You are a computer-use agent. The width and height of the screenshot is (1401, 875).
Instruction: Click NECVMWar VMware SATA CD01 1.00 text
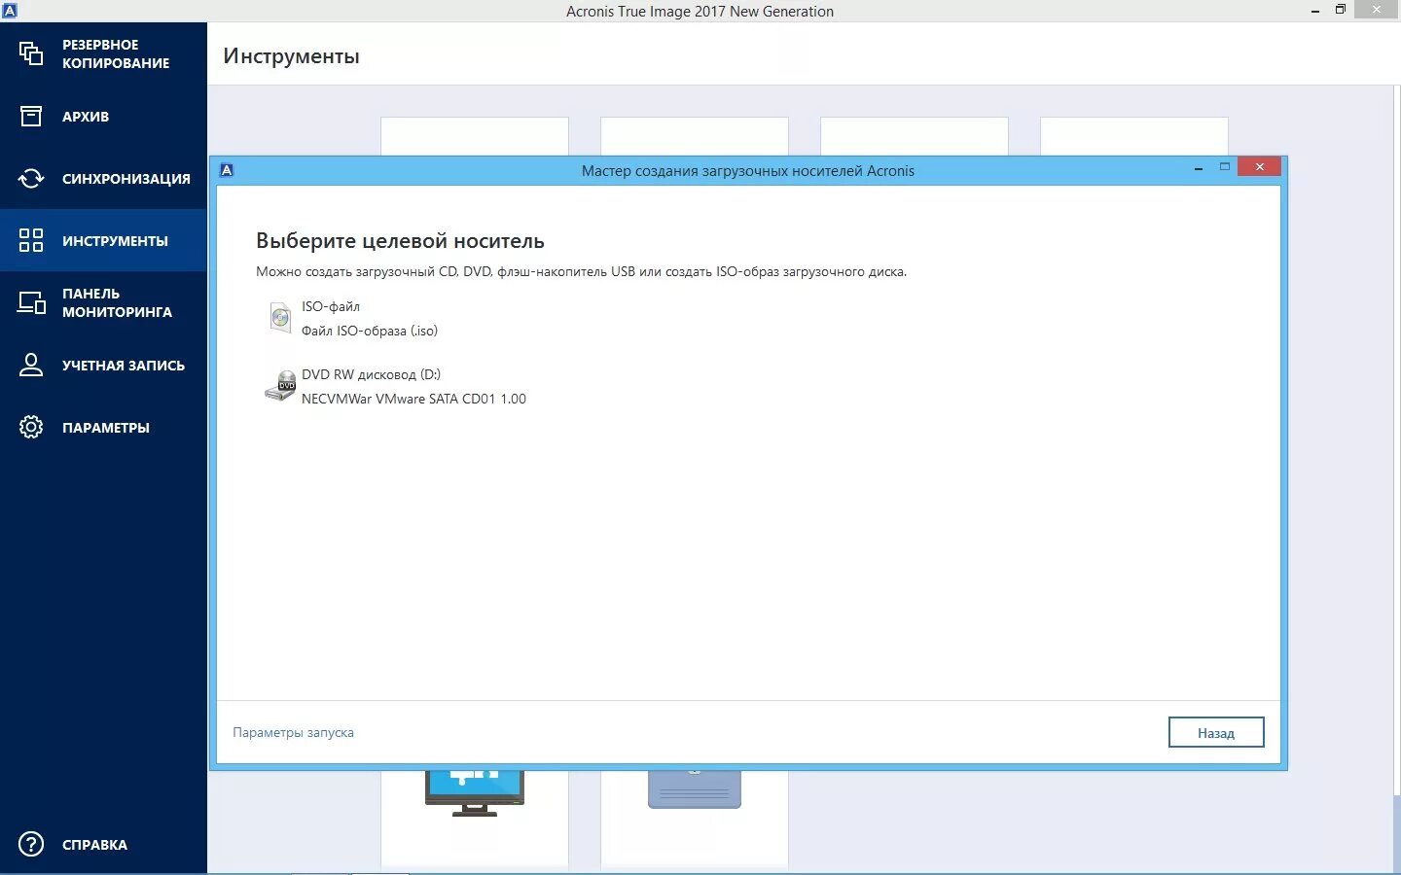tap(413, 399)
